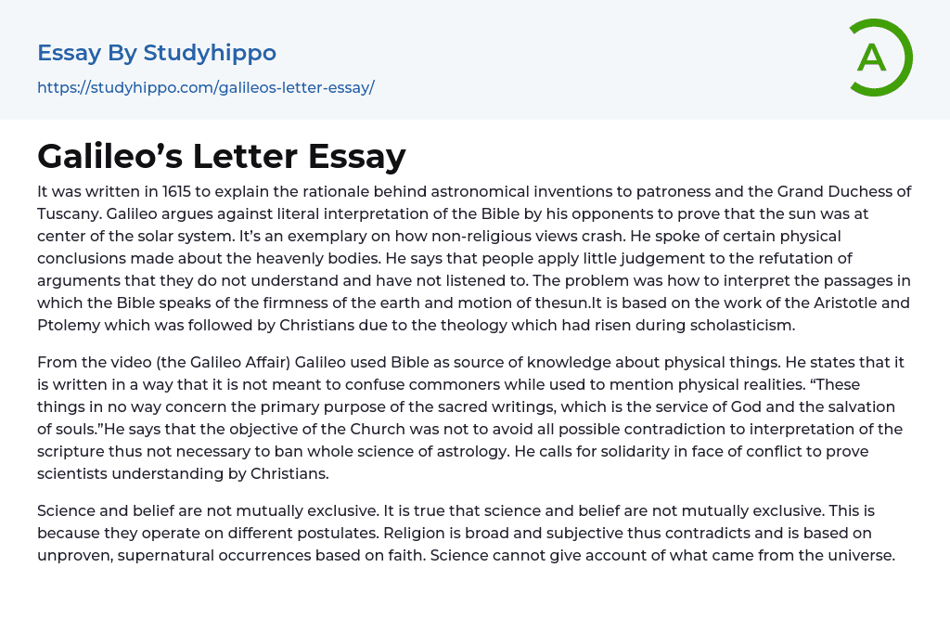
Task: Click the paragraph starting "It was written in 1615"
Action: click(474, 258)
